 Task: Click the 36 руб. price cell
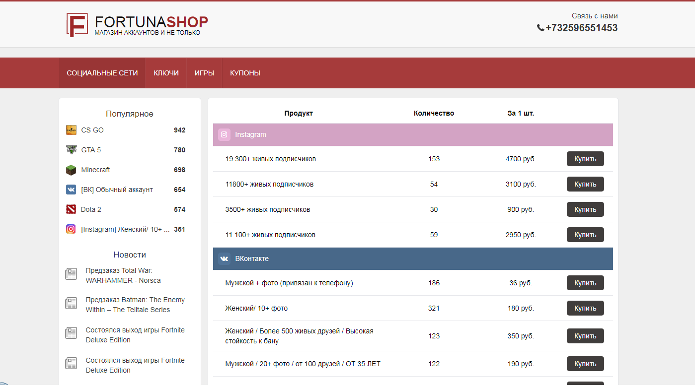(521, 283)
